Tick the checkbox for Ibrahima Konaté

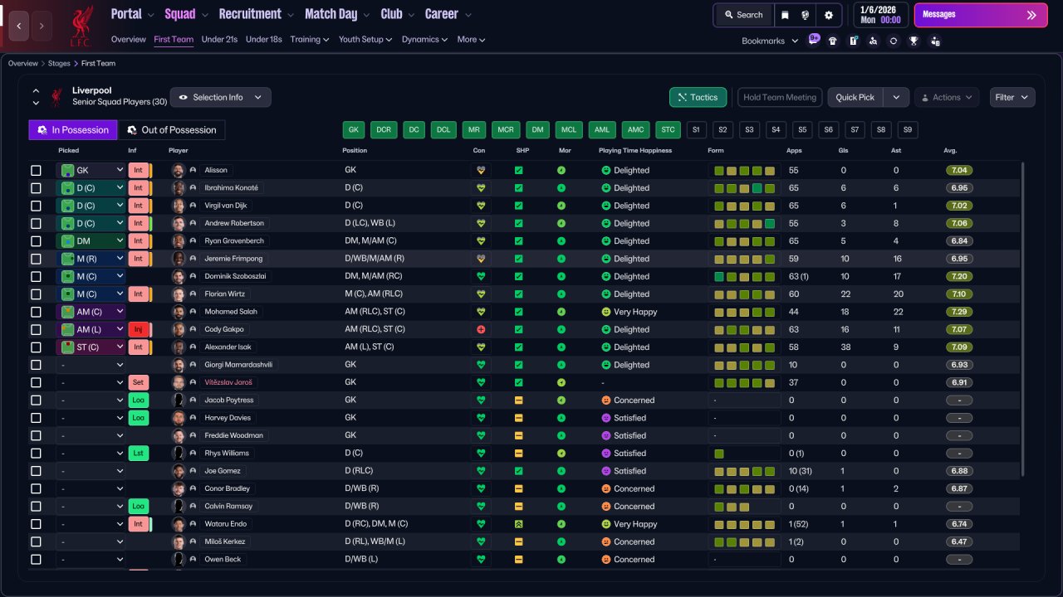[x=36, y=188]
